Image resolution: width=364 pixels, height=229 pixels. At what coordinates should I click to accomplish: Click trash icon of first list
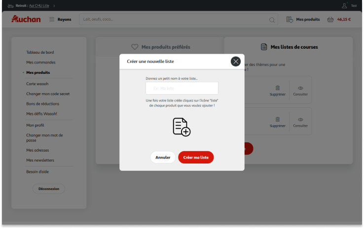pyautogui.click(x=277, y=88)
